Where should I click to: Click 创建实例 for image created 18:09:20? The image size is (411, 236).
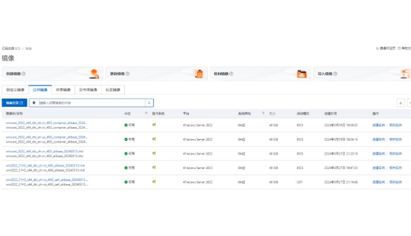pyautogui.click(x=378, y=125)
